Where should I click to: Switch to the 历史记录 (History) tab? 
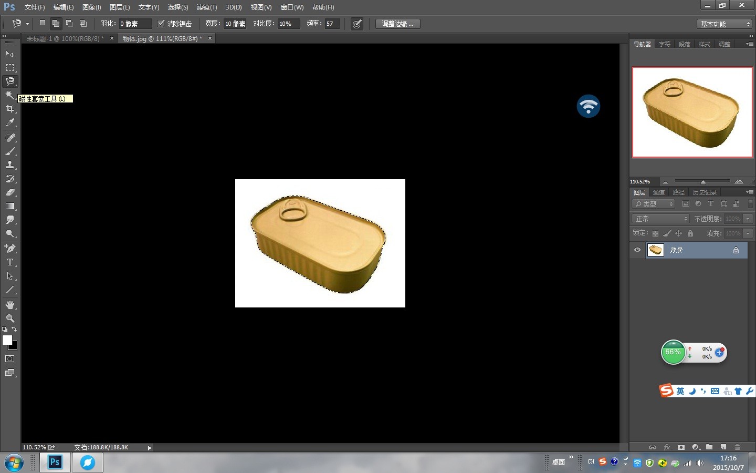click(705, 192)
